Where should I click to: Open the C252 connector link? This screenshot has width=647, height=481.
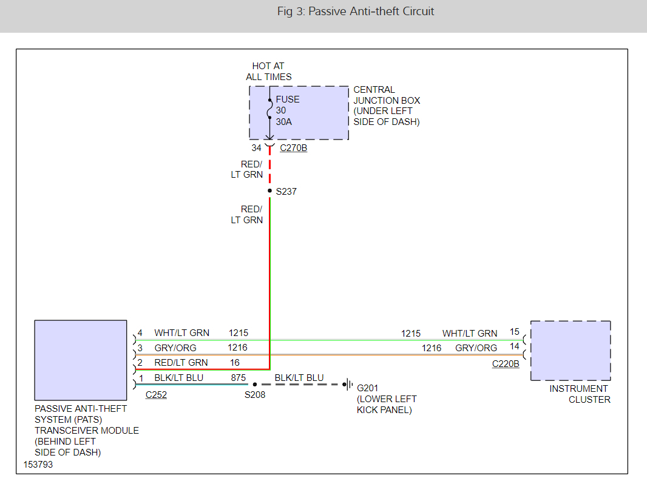coord(156,395)
